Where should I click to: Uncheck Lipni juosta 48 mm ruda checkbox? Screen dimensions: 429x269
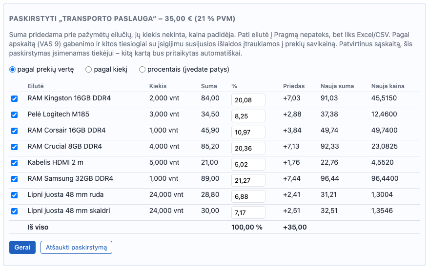[15, 195]
